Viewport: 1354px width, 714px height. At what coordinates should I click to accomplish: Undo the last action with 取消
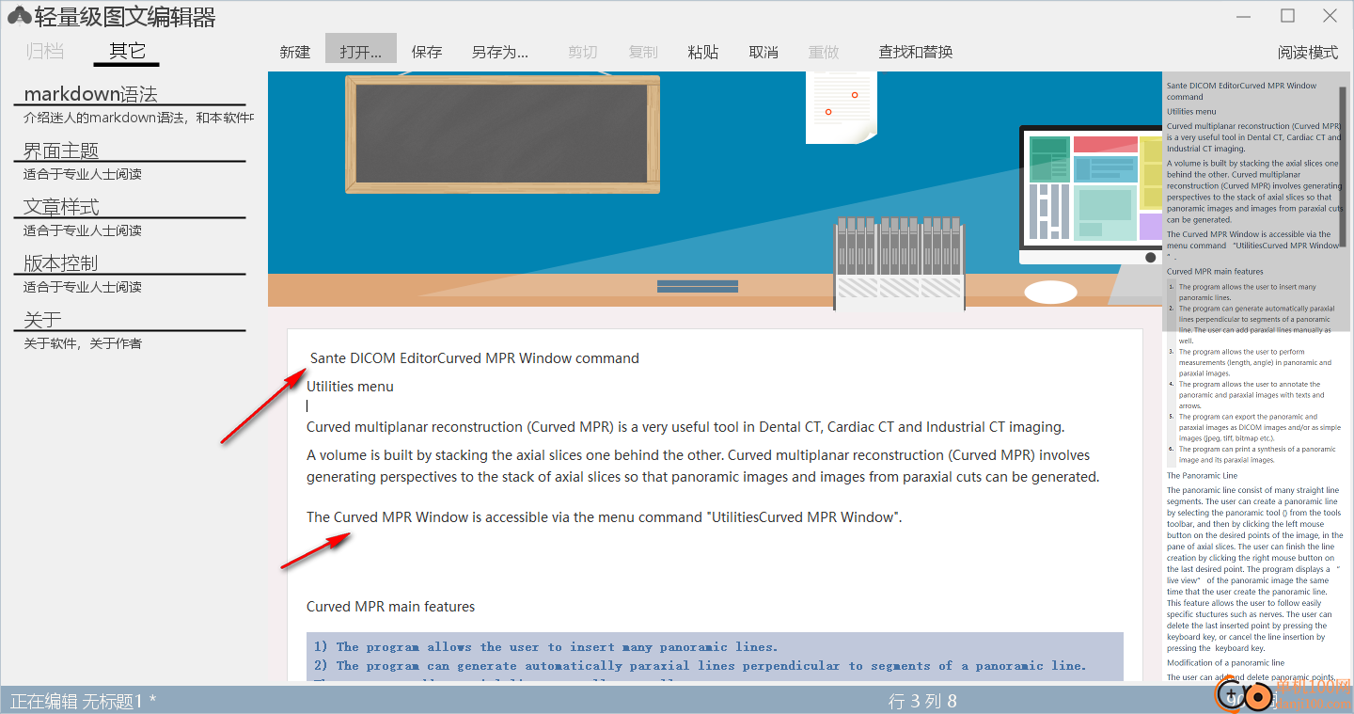click(764, 52)
